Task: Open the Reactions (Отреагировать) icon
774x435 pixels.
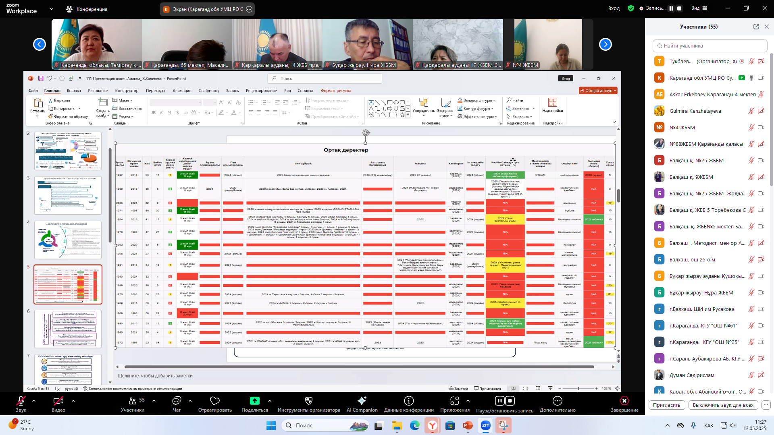Action: tap(214, 401)
